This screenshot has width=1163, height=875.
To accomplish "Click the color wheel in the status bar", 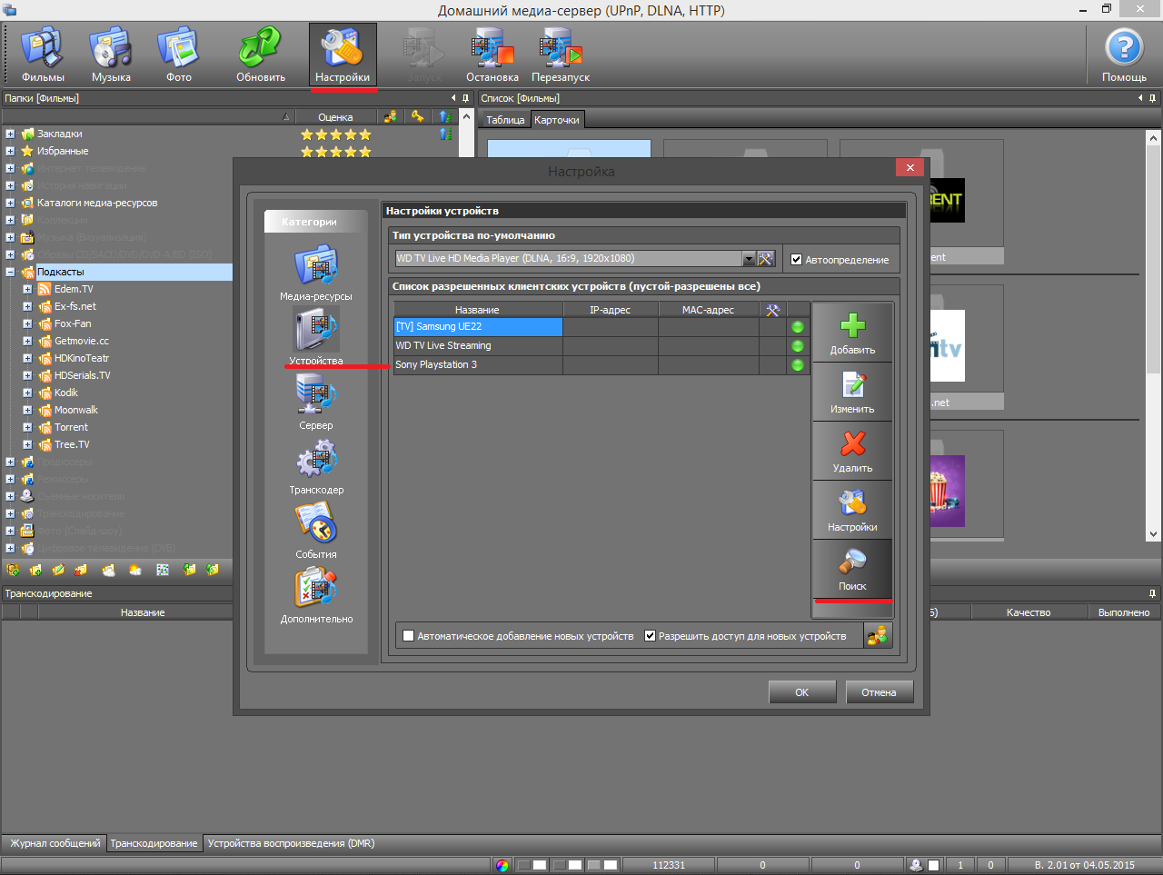I will point(502,865).
